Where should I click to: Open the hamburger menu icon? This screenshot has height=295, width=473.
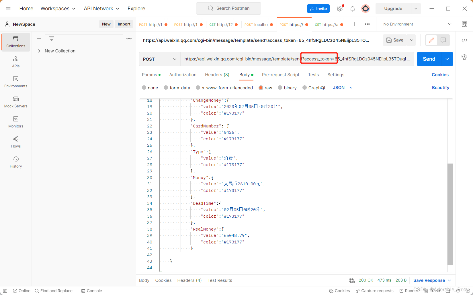pos(8,9)
